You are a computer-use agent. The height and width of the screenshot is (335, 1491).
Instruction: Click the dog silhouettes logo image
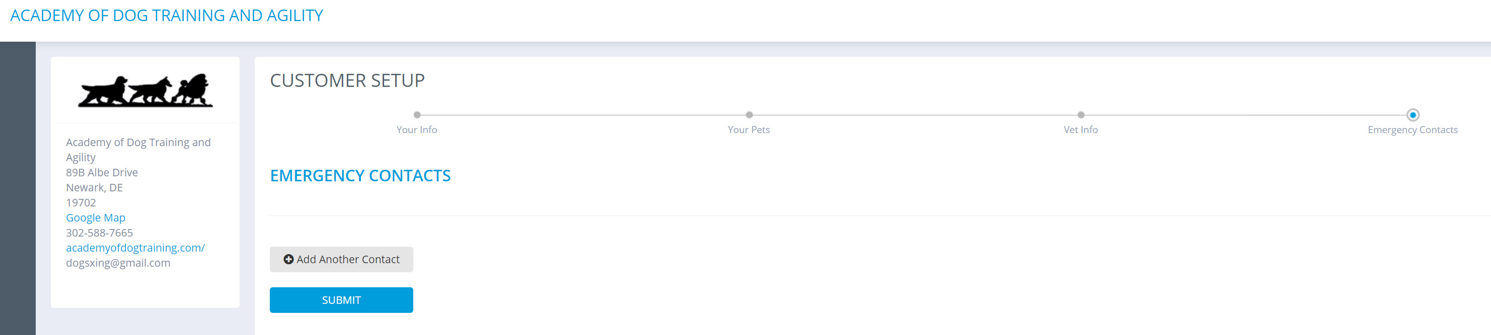(145, 90)
